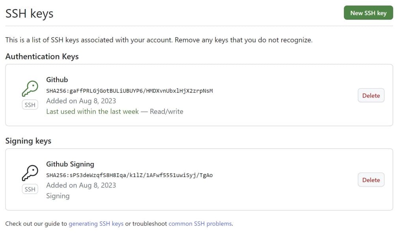Select the Github Signing SHA256 fingerprint text
The image size is (404, 233).
click(x=129, y=175)
